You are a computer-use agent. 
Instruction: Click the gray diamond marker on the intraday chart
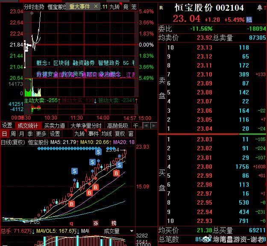pyautogui.click(x=32, y=13)
